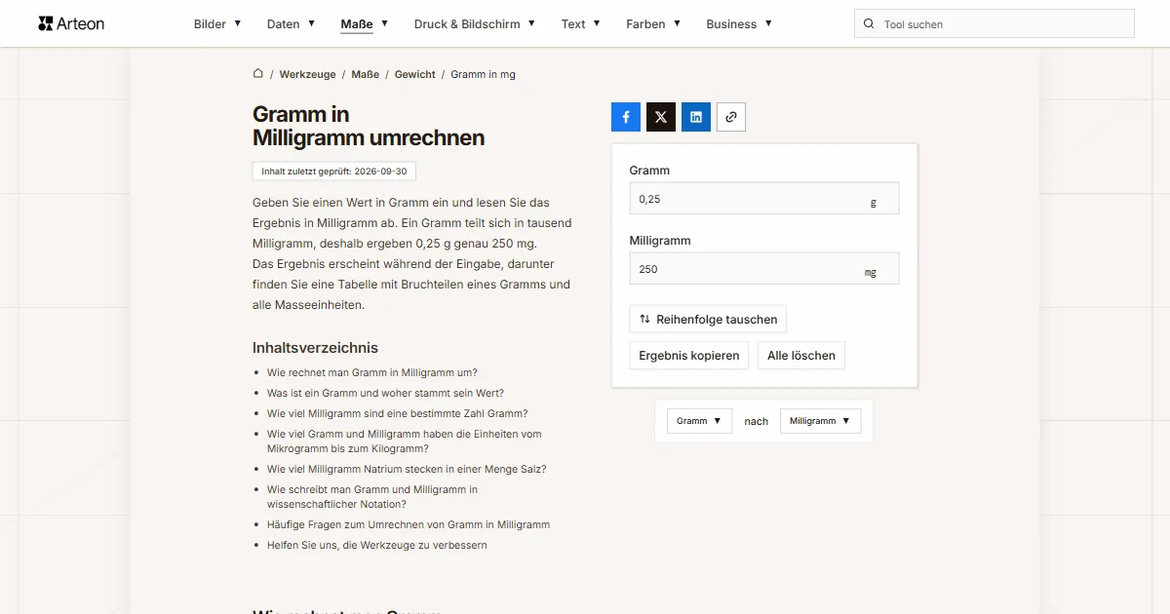Expand the Maße menu

(x=365, y=23)
